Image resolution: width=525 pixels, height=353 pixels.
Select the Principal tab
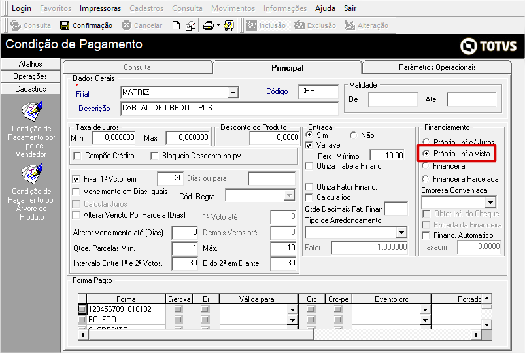pyautogui.click(x=288, y=67)
